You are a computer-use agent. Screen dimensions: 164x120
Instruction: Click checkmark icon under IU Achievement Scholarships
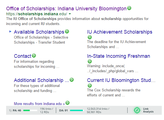90,37
